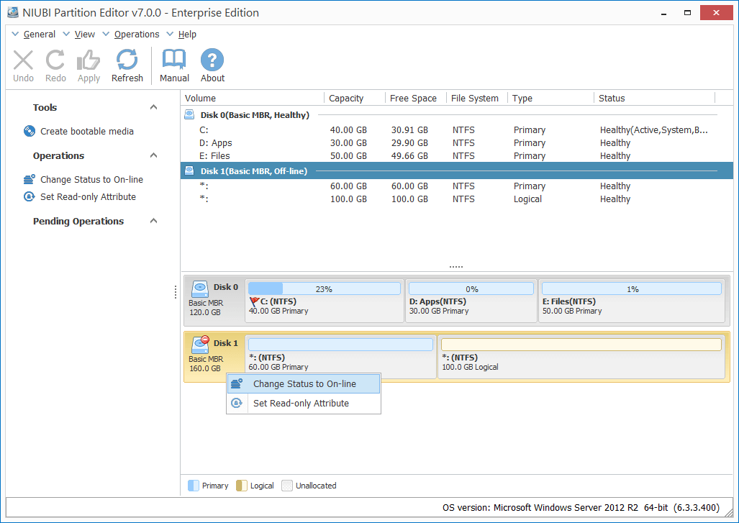This screenshot has height=523, width=739.
Task: Click the Redo toolbar icon
Action: [x=55, y=60]
